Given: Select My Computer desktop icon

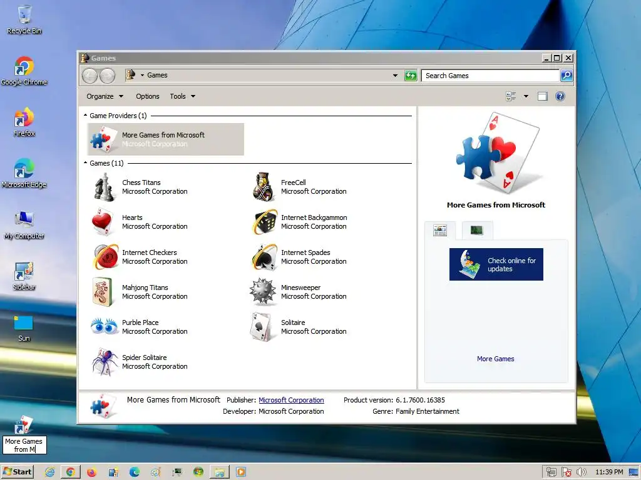Looking at the screenshot, I should (24, 225).
